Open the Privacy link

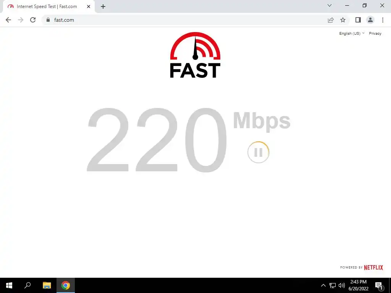[375, 34]
